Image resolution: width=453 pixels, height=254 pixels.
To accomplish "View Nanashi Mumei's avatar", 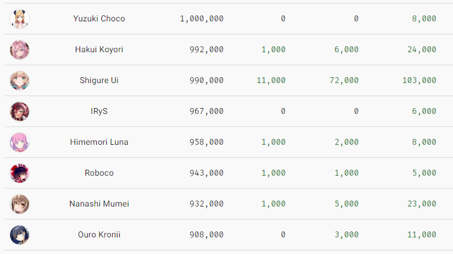I will coord(20,204).
